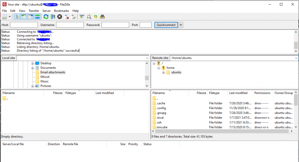Select the .local folder in remote list

pos(160,118)
